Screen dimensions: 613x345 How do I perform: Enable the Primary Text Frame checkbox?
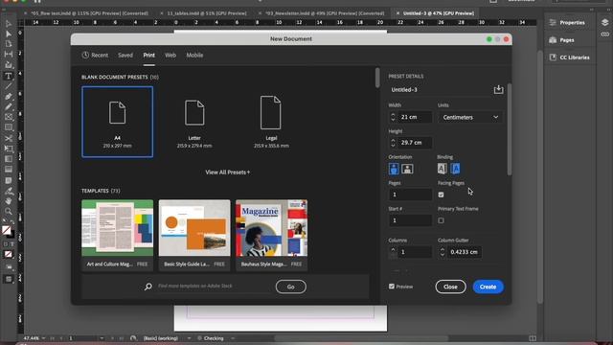point(441,220)
